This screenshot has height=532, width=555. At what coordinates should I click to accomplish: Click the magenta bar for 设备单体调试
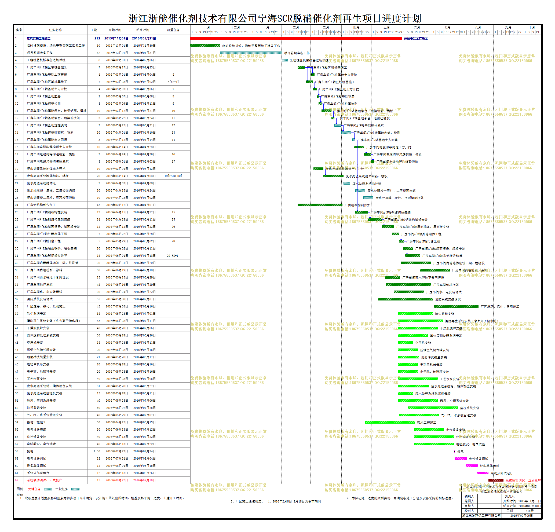coord(472,466)
